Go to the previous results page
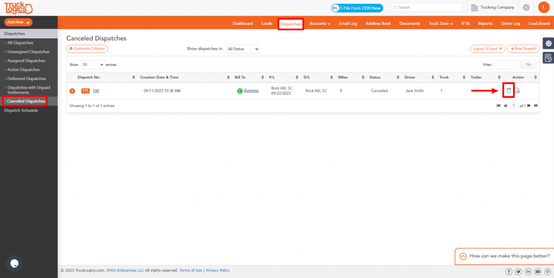This screenshot has height=278, width=554. click(505, 105)
